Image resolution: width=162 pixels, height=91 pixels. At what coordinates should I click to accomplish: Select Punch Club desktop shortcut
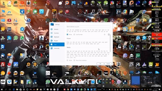[67, 12]
